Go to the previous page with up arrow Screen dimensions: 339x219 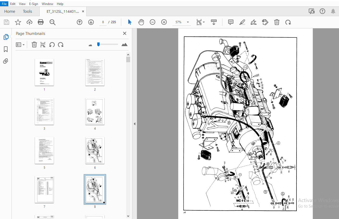coord(80,22)
